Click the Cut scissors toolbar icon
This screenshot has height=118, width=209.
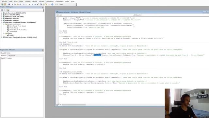12,4
